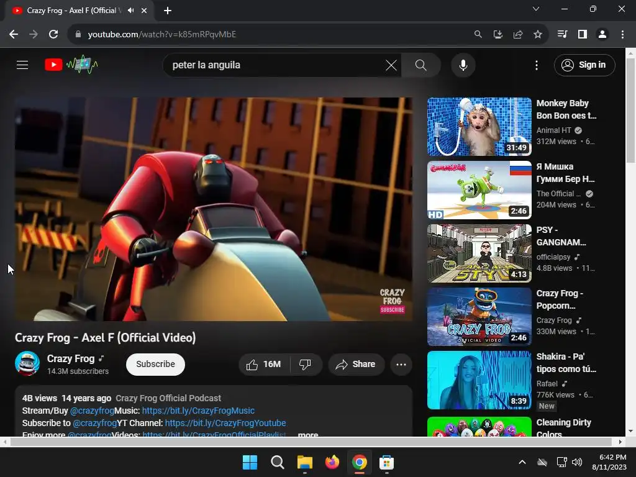Screen dimensions: 636x477
Task: Click the magnifier search button
Action: [420, 65]
